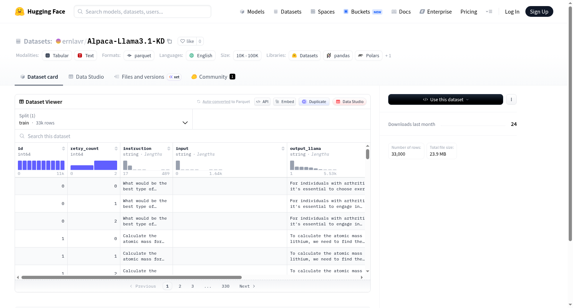This screenshot has width=573, height=308.
Task: Sort the id column using its sort arrows
Action: (63, 148)
